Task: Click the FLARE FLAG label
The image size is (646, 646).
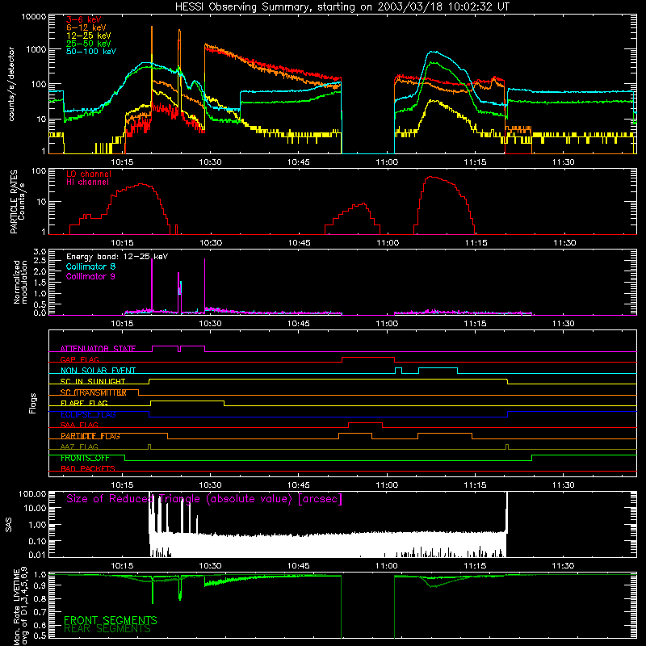Action: [x=84, y=403]
